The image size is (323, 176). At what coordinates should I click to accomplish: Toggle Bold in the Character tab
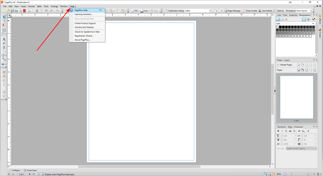(278, 131)
